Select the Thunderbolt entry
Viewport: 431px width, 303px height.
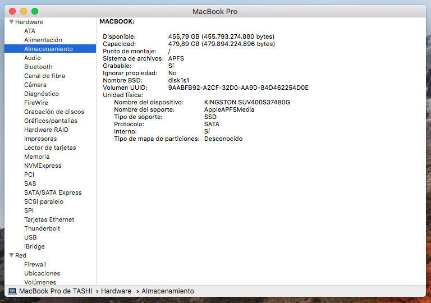click(42, 228)
